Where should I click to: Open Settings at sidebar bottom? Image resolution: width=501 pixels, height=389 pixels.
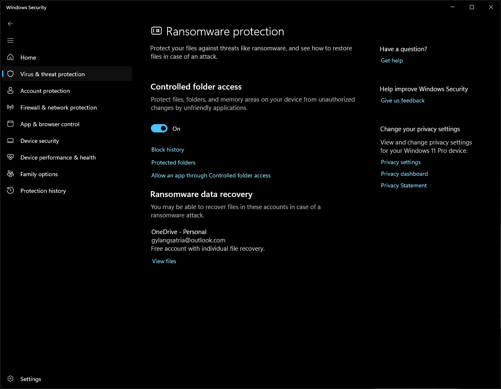pos(30,379)
